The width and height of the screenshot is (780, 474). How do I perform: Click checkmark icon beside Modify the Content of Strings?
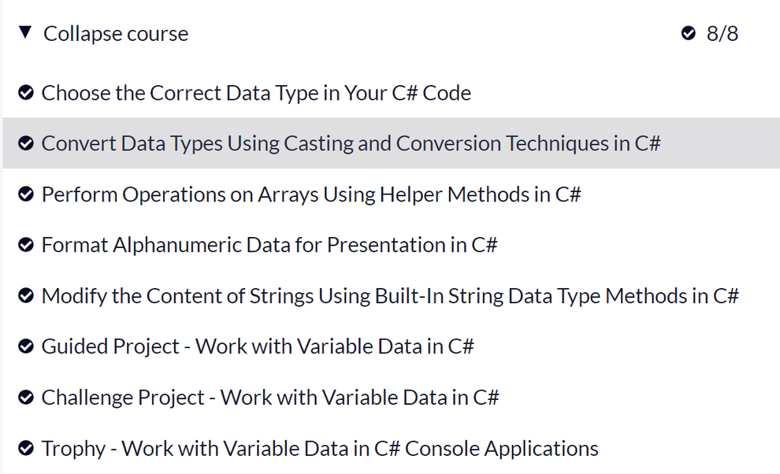[x=25, y=296]
